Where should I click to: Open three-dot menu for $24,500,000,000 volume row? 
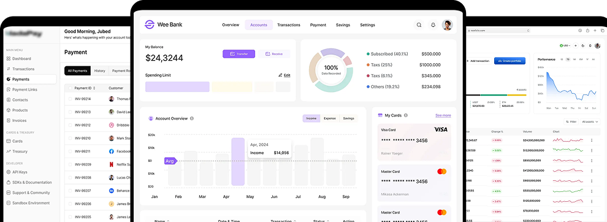pos(592,140)
